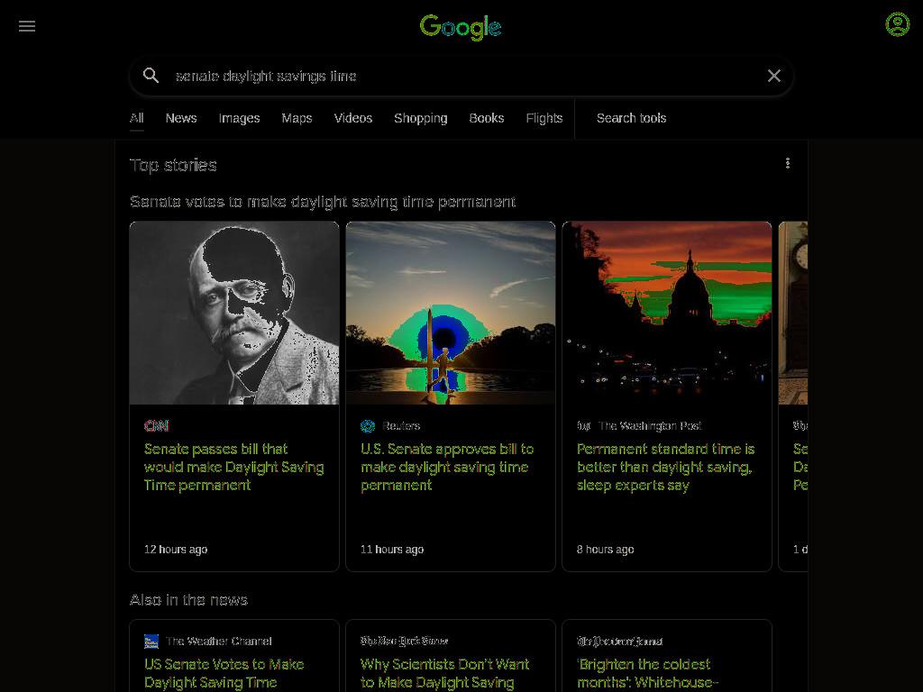Open the Maps tab

coord(297,118)
